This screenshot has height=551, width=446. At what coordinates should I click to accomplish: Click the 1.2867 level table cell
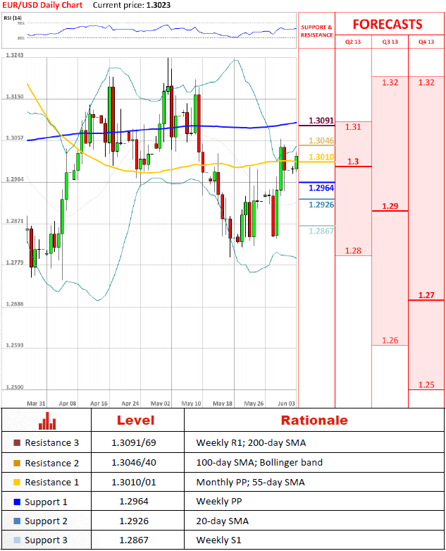pos(134,540)
